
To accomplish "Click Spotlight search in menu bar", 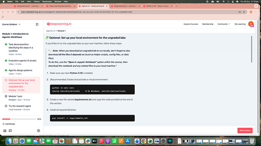I will [x=228, y=2].
